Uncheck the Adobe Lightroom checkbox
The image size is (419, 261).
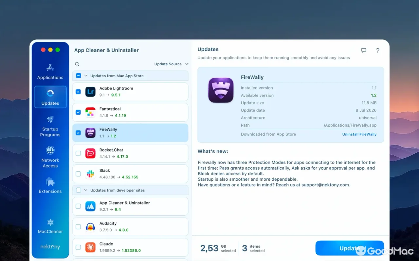(x=78, y=92)
